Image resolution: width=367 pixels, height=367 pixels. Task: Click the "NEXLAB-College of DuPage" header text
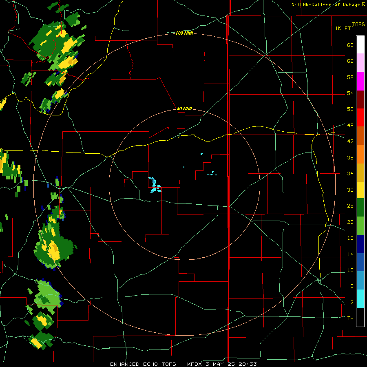325,4
